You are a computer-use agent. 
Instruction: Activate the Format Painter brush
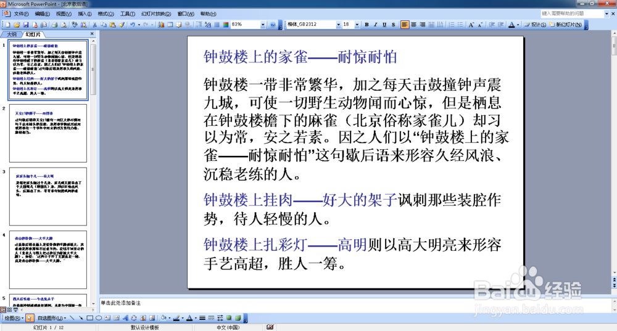click(x=122, y=25)
